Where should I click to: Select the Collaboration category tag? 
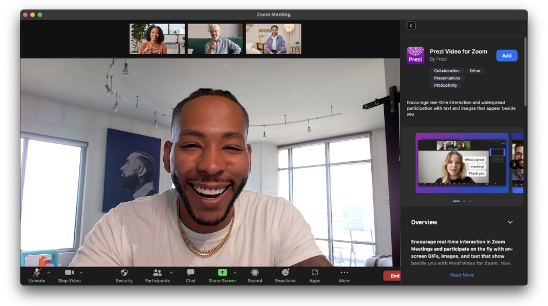447,70
